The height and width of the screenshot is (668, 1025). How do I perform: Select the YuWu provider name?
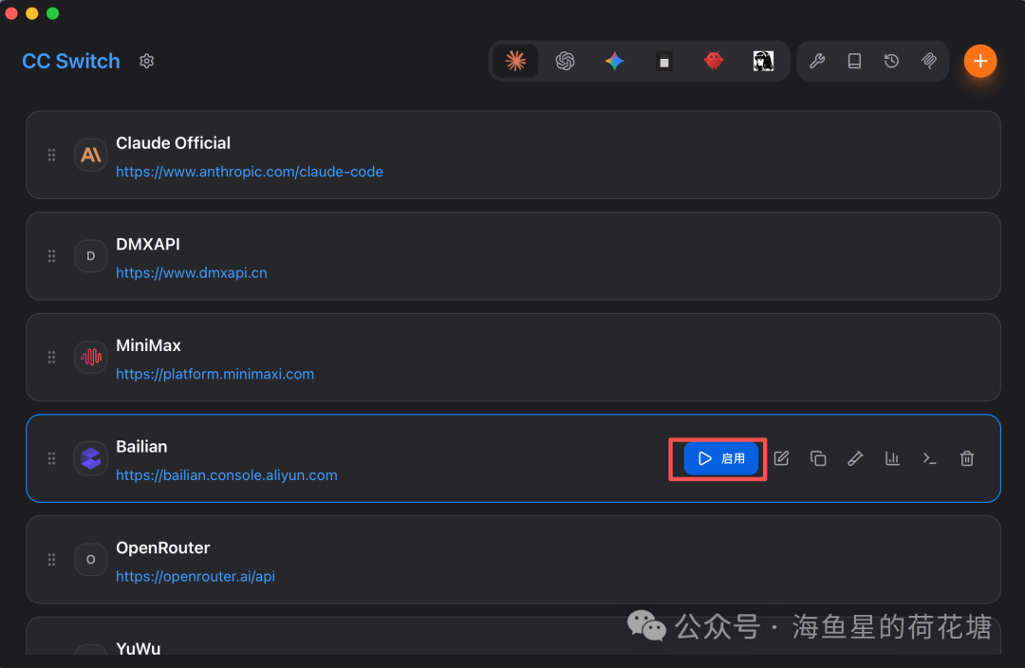[138, 648]
